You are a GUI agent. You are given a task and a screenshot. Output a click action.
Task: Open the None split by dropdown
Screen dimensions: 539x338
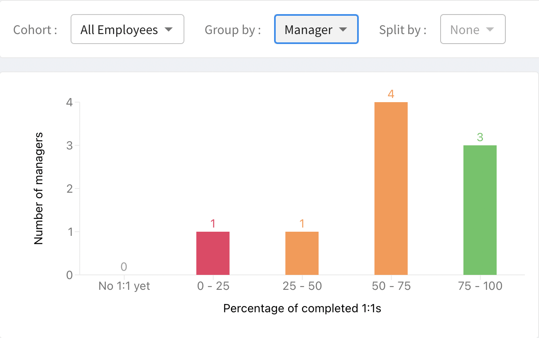[473, 29]
